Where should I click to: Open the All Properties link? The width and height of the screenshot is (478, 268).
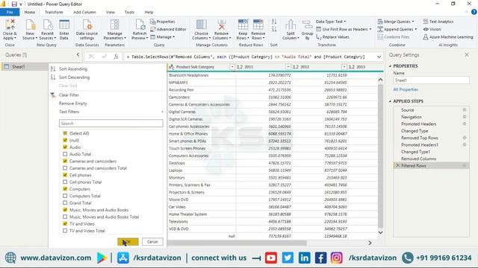click(x=406, y=89)
